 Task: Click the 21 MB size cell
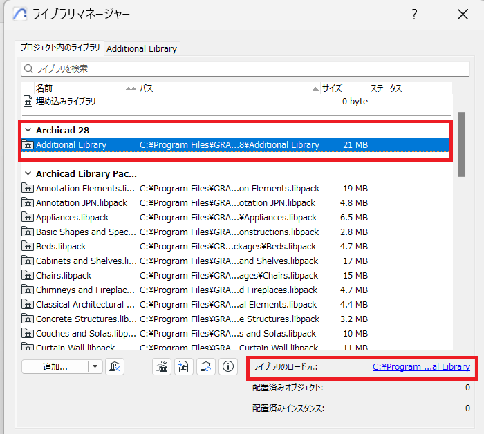pos(355,144)
